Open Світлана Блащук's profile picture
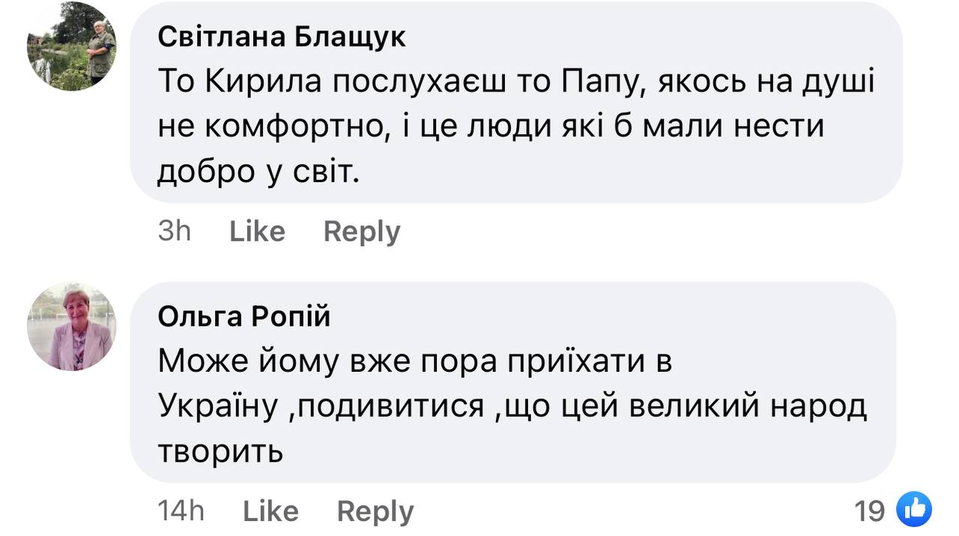 [x=72, y=46]
